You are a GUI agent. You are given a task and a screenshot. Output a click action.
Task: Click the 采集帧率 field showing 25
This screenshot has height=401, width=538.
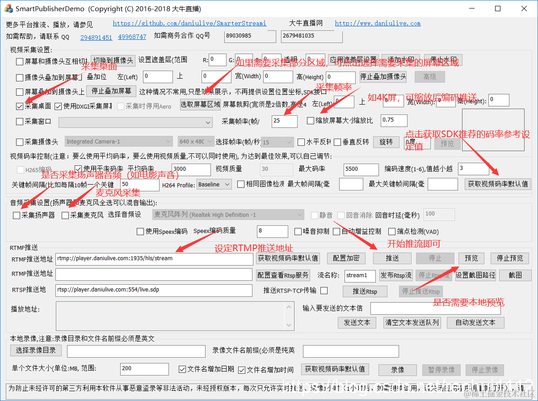[284, 122]
